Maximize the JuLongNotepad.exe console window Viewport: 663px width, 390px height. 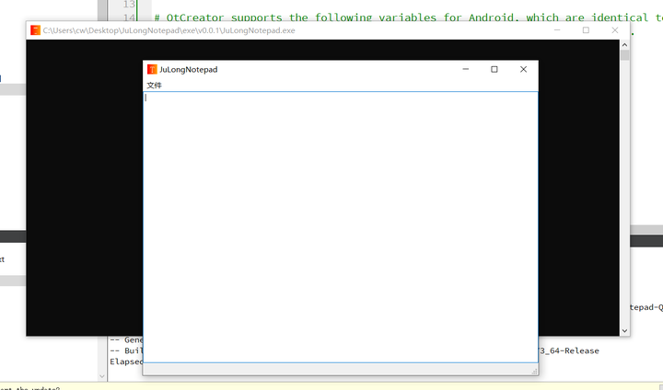[586, 30]
